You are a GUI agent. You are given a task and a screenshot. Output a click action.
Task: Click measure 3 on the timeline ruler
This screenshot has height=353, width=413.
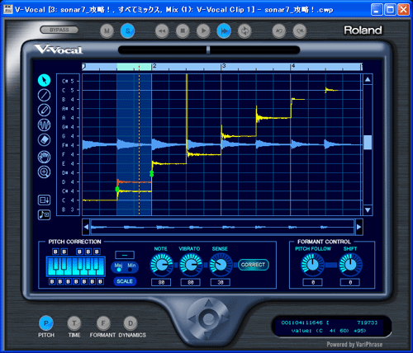point(224,66)
